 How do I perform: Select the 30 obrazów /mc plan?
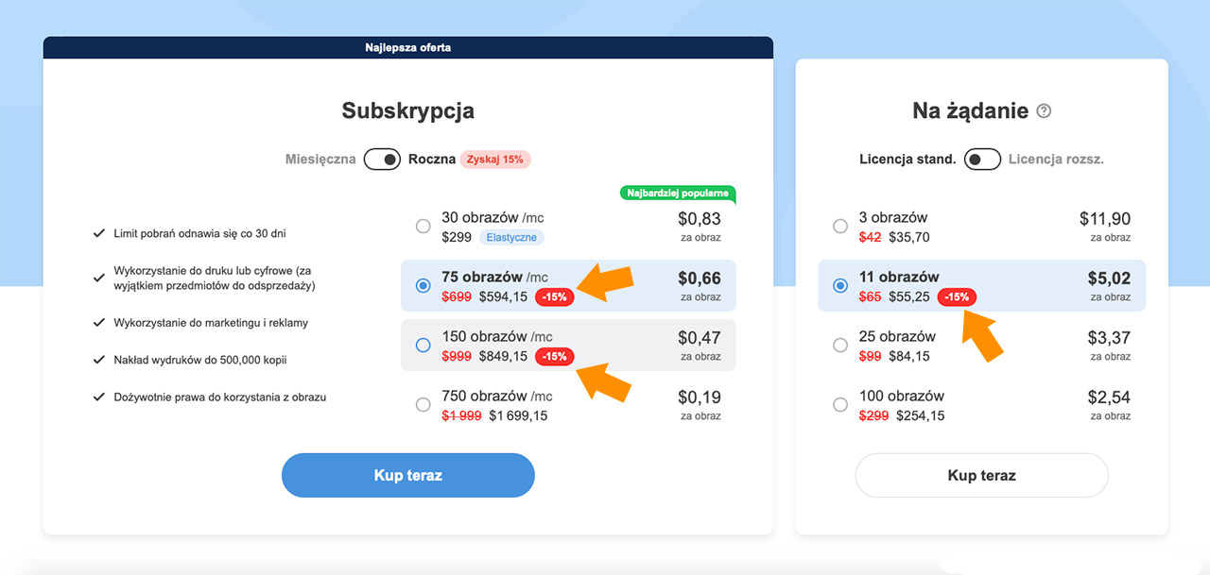coord(423,227)
